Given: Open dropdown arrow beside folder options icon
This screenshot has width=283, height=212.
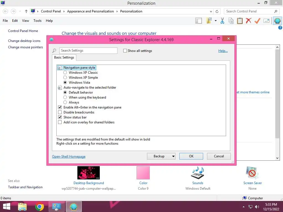Looking at the screenshot, I should pyautogui.click(x=216, y=21).
